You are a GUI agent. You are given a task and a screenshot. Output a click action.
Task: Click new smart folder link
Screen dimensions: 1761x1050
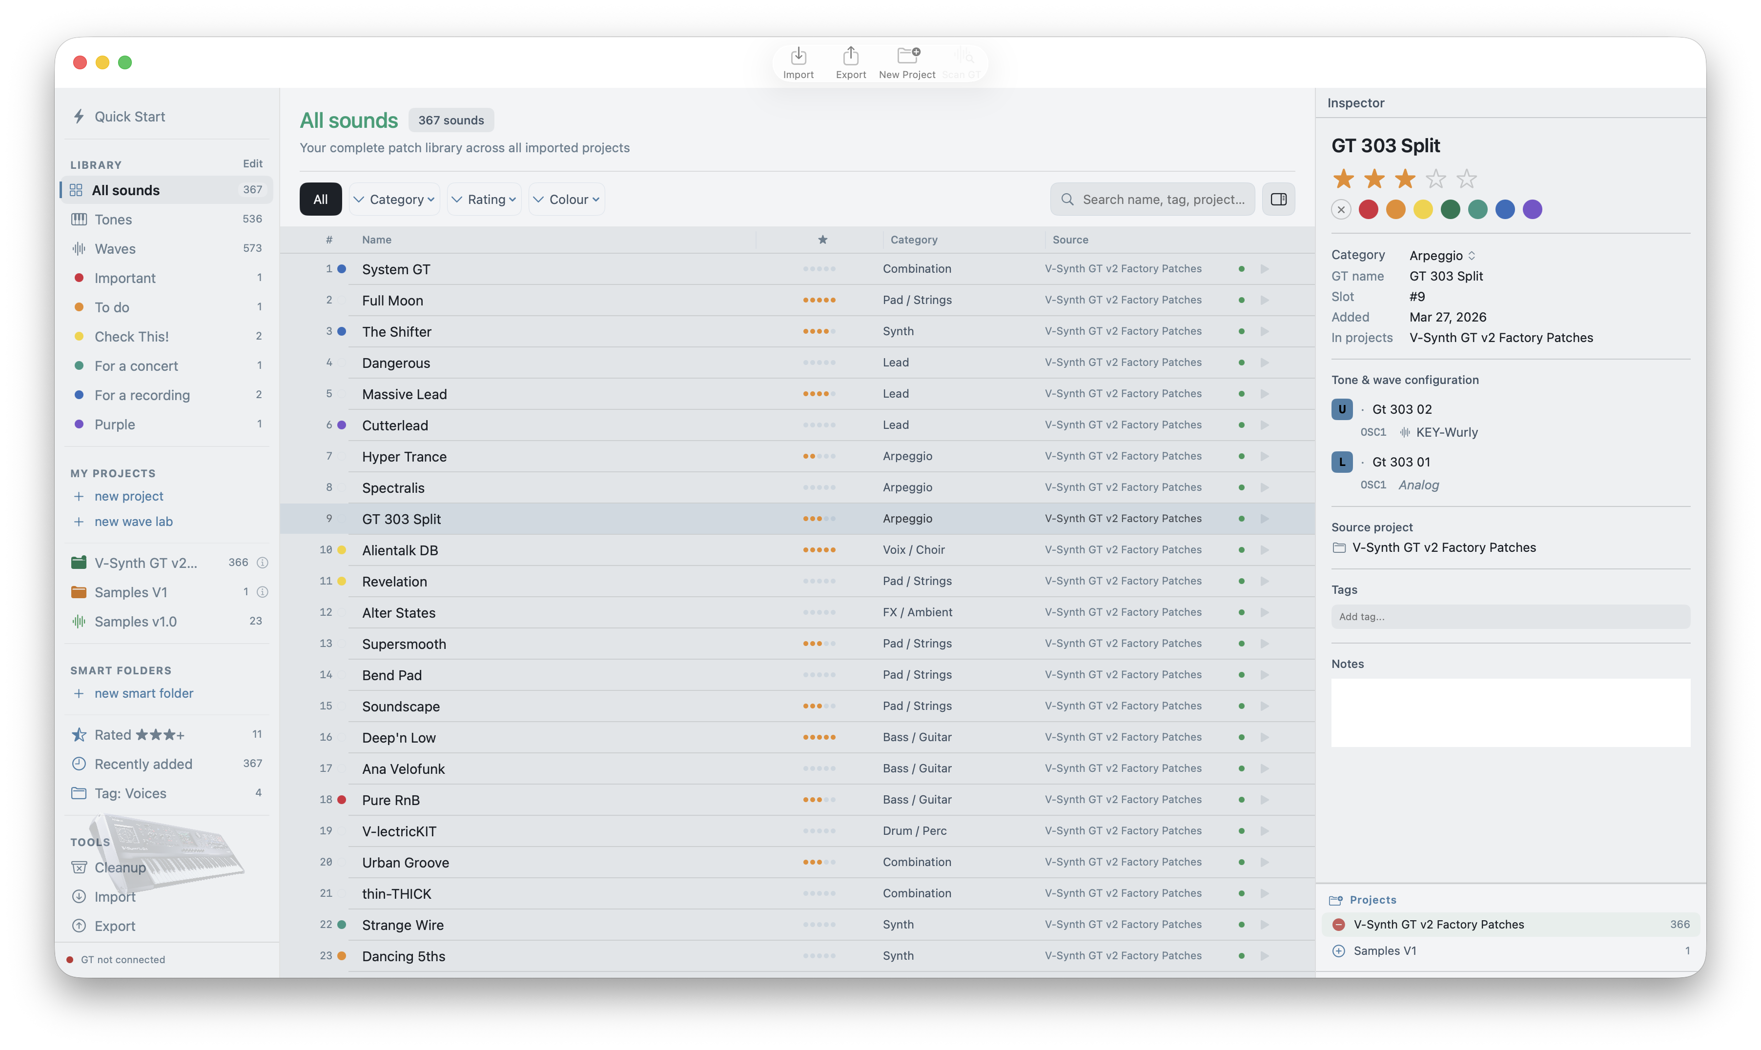(143, 693)
